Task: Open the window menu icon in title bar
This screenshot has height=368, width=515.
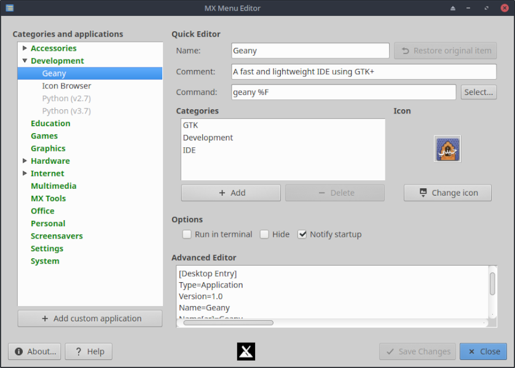Action: (x=9, y=8)
